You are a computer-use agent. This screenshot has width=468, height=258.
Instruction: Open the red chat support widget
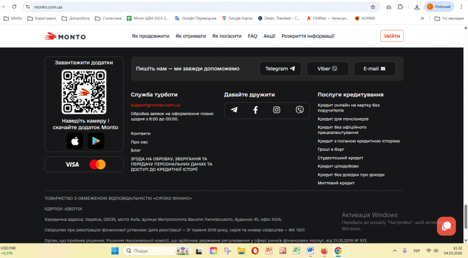pyautogui.click(x=446, y=226)
